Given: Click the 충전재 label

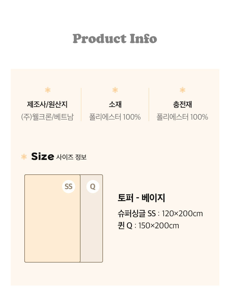Looking at the screenshot, I should click(x=182, y=104).
